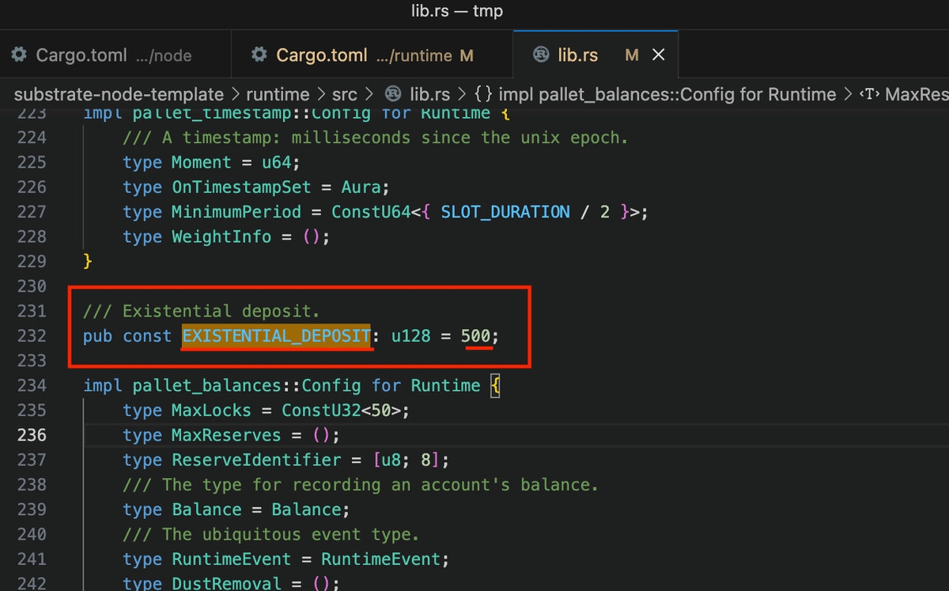Click ReserveIdentifier on line 237
949x591 pixels.
(256, 460)
